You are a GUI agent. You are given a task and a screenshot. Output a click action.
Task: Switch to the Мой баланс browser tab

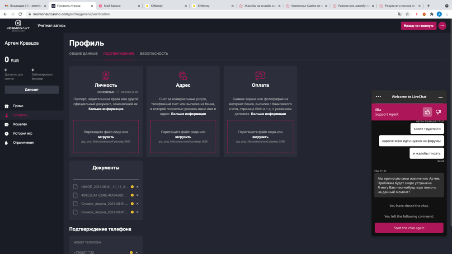113,6
